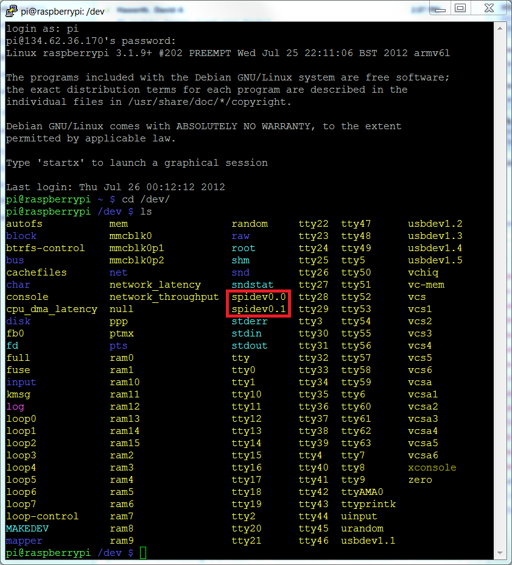Click the ram15 entry

(x=124, y=443)
